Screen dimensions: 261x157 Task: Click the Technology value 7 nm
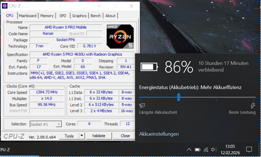pos(39,46)
